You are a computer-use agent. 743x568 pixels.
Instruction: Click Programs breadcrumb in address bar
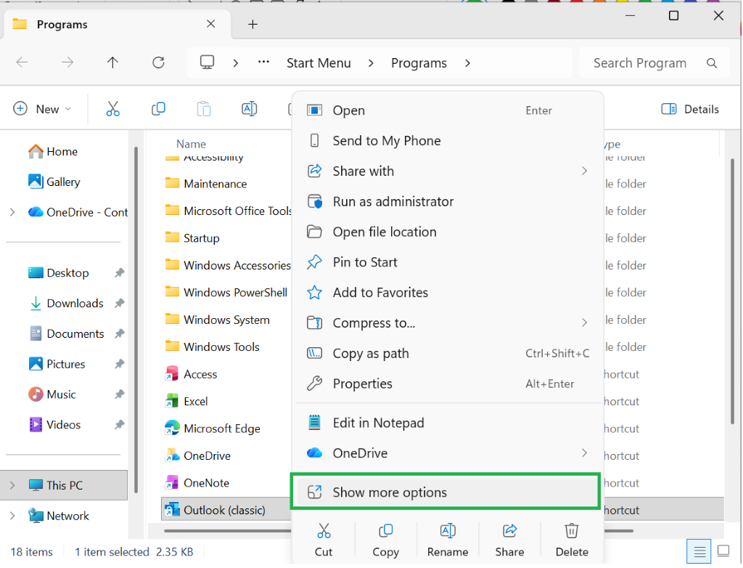(419, 63)
